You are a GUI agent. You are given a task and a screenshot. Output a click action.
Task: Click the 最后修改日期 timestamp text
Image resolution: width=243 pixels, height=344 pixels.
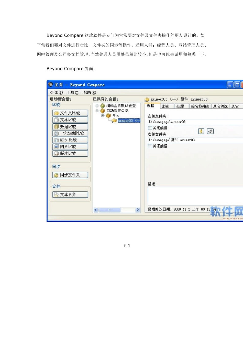[x=182, y=209]
